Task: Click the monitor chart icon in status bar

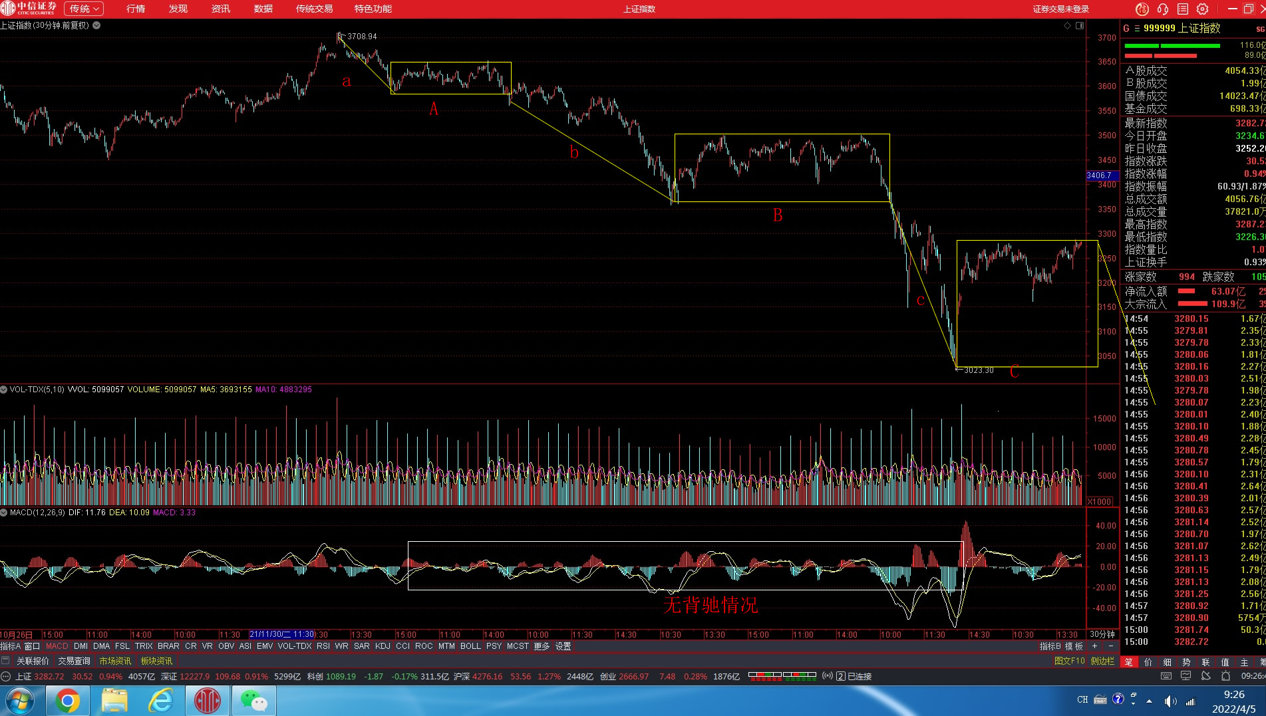Action: point(1186,676)
